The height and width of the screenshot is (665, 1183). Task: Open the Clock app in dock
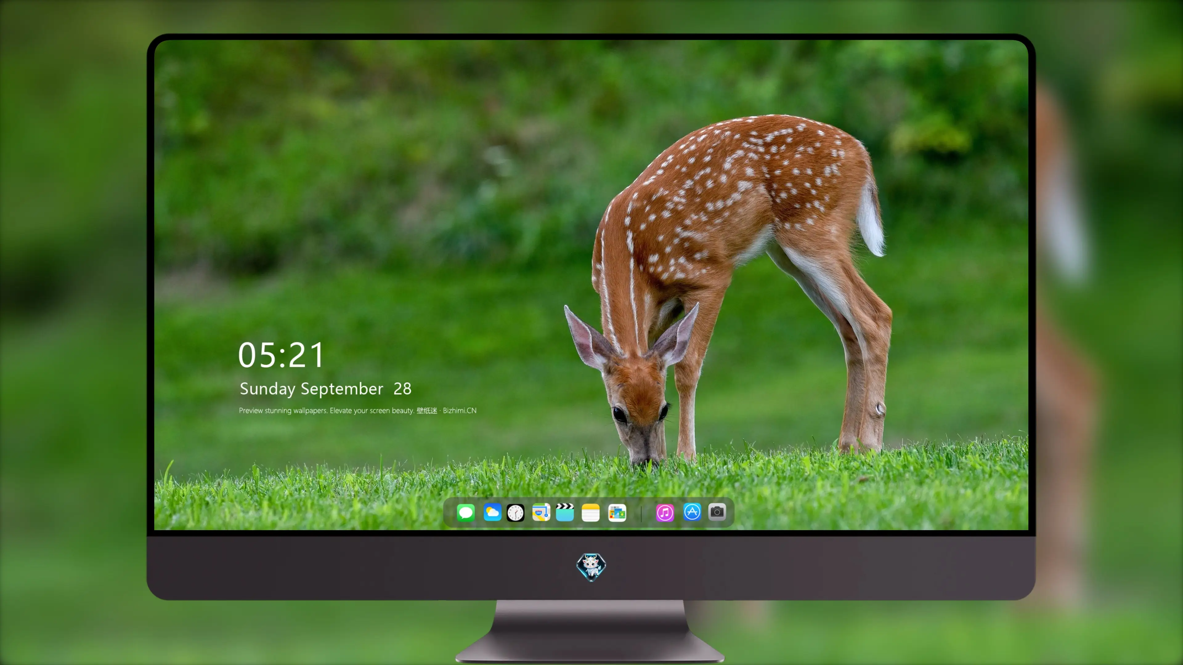point(515,513)
